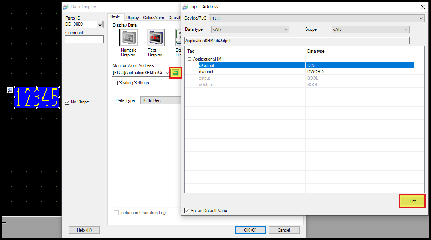Click the Data Display window icon
Viewport: 431px width, 240px height.
pos(66,7)
